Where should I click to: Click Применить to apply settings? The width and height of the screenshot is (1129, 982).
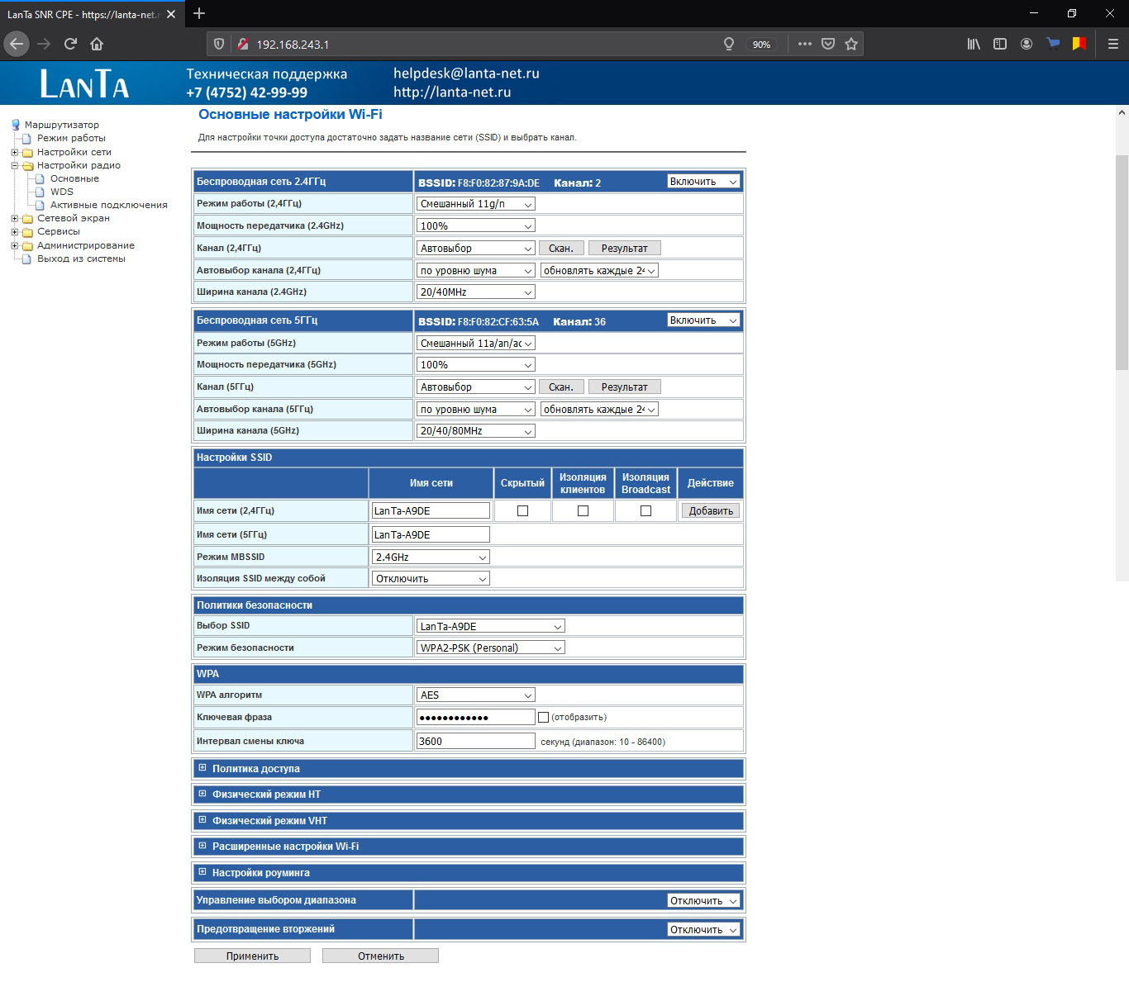(252, 956)
